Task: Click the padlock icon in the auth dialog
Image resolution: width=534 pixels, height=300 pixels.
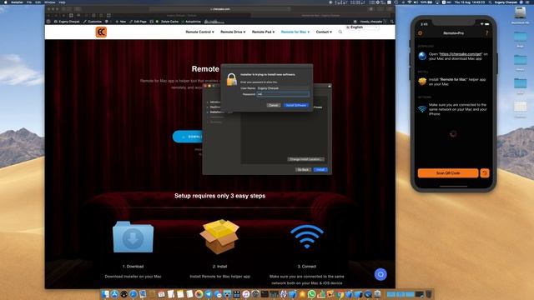Action: point(232,80)
